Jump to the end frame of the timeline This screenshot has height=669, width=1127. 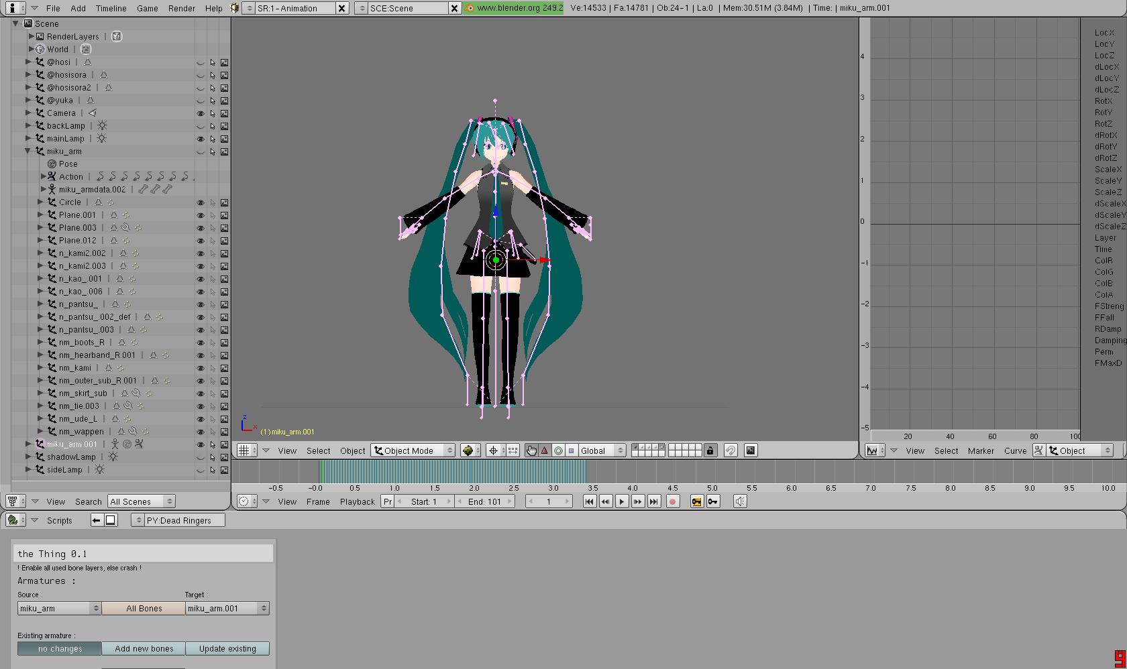coord(654,501)
